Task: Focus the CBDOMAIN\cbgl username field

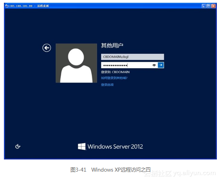Action: click(x=132, y=57)
